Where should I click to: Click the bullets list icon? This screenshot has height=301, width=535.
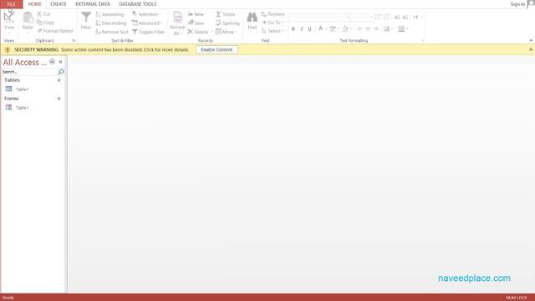point(378,17)
